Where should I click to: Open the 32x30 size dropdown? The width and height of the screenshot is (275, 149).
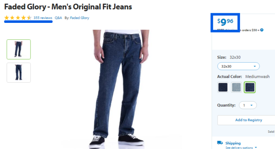238,66
